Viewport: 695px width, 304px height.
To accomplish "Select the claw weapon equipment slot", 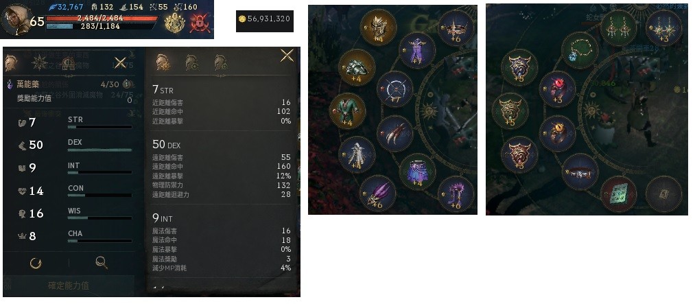I will tap(395, 133).
